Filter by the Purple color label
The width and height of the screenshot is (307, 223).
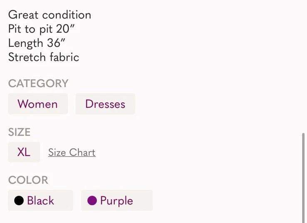click(x=117, y=201)
